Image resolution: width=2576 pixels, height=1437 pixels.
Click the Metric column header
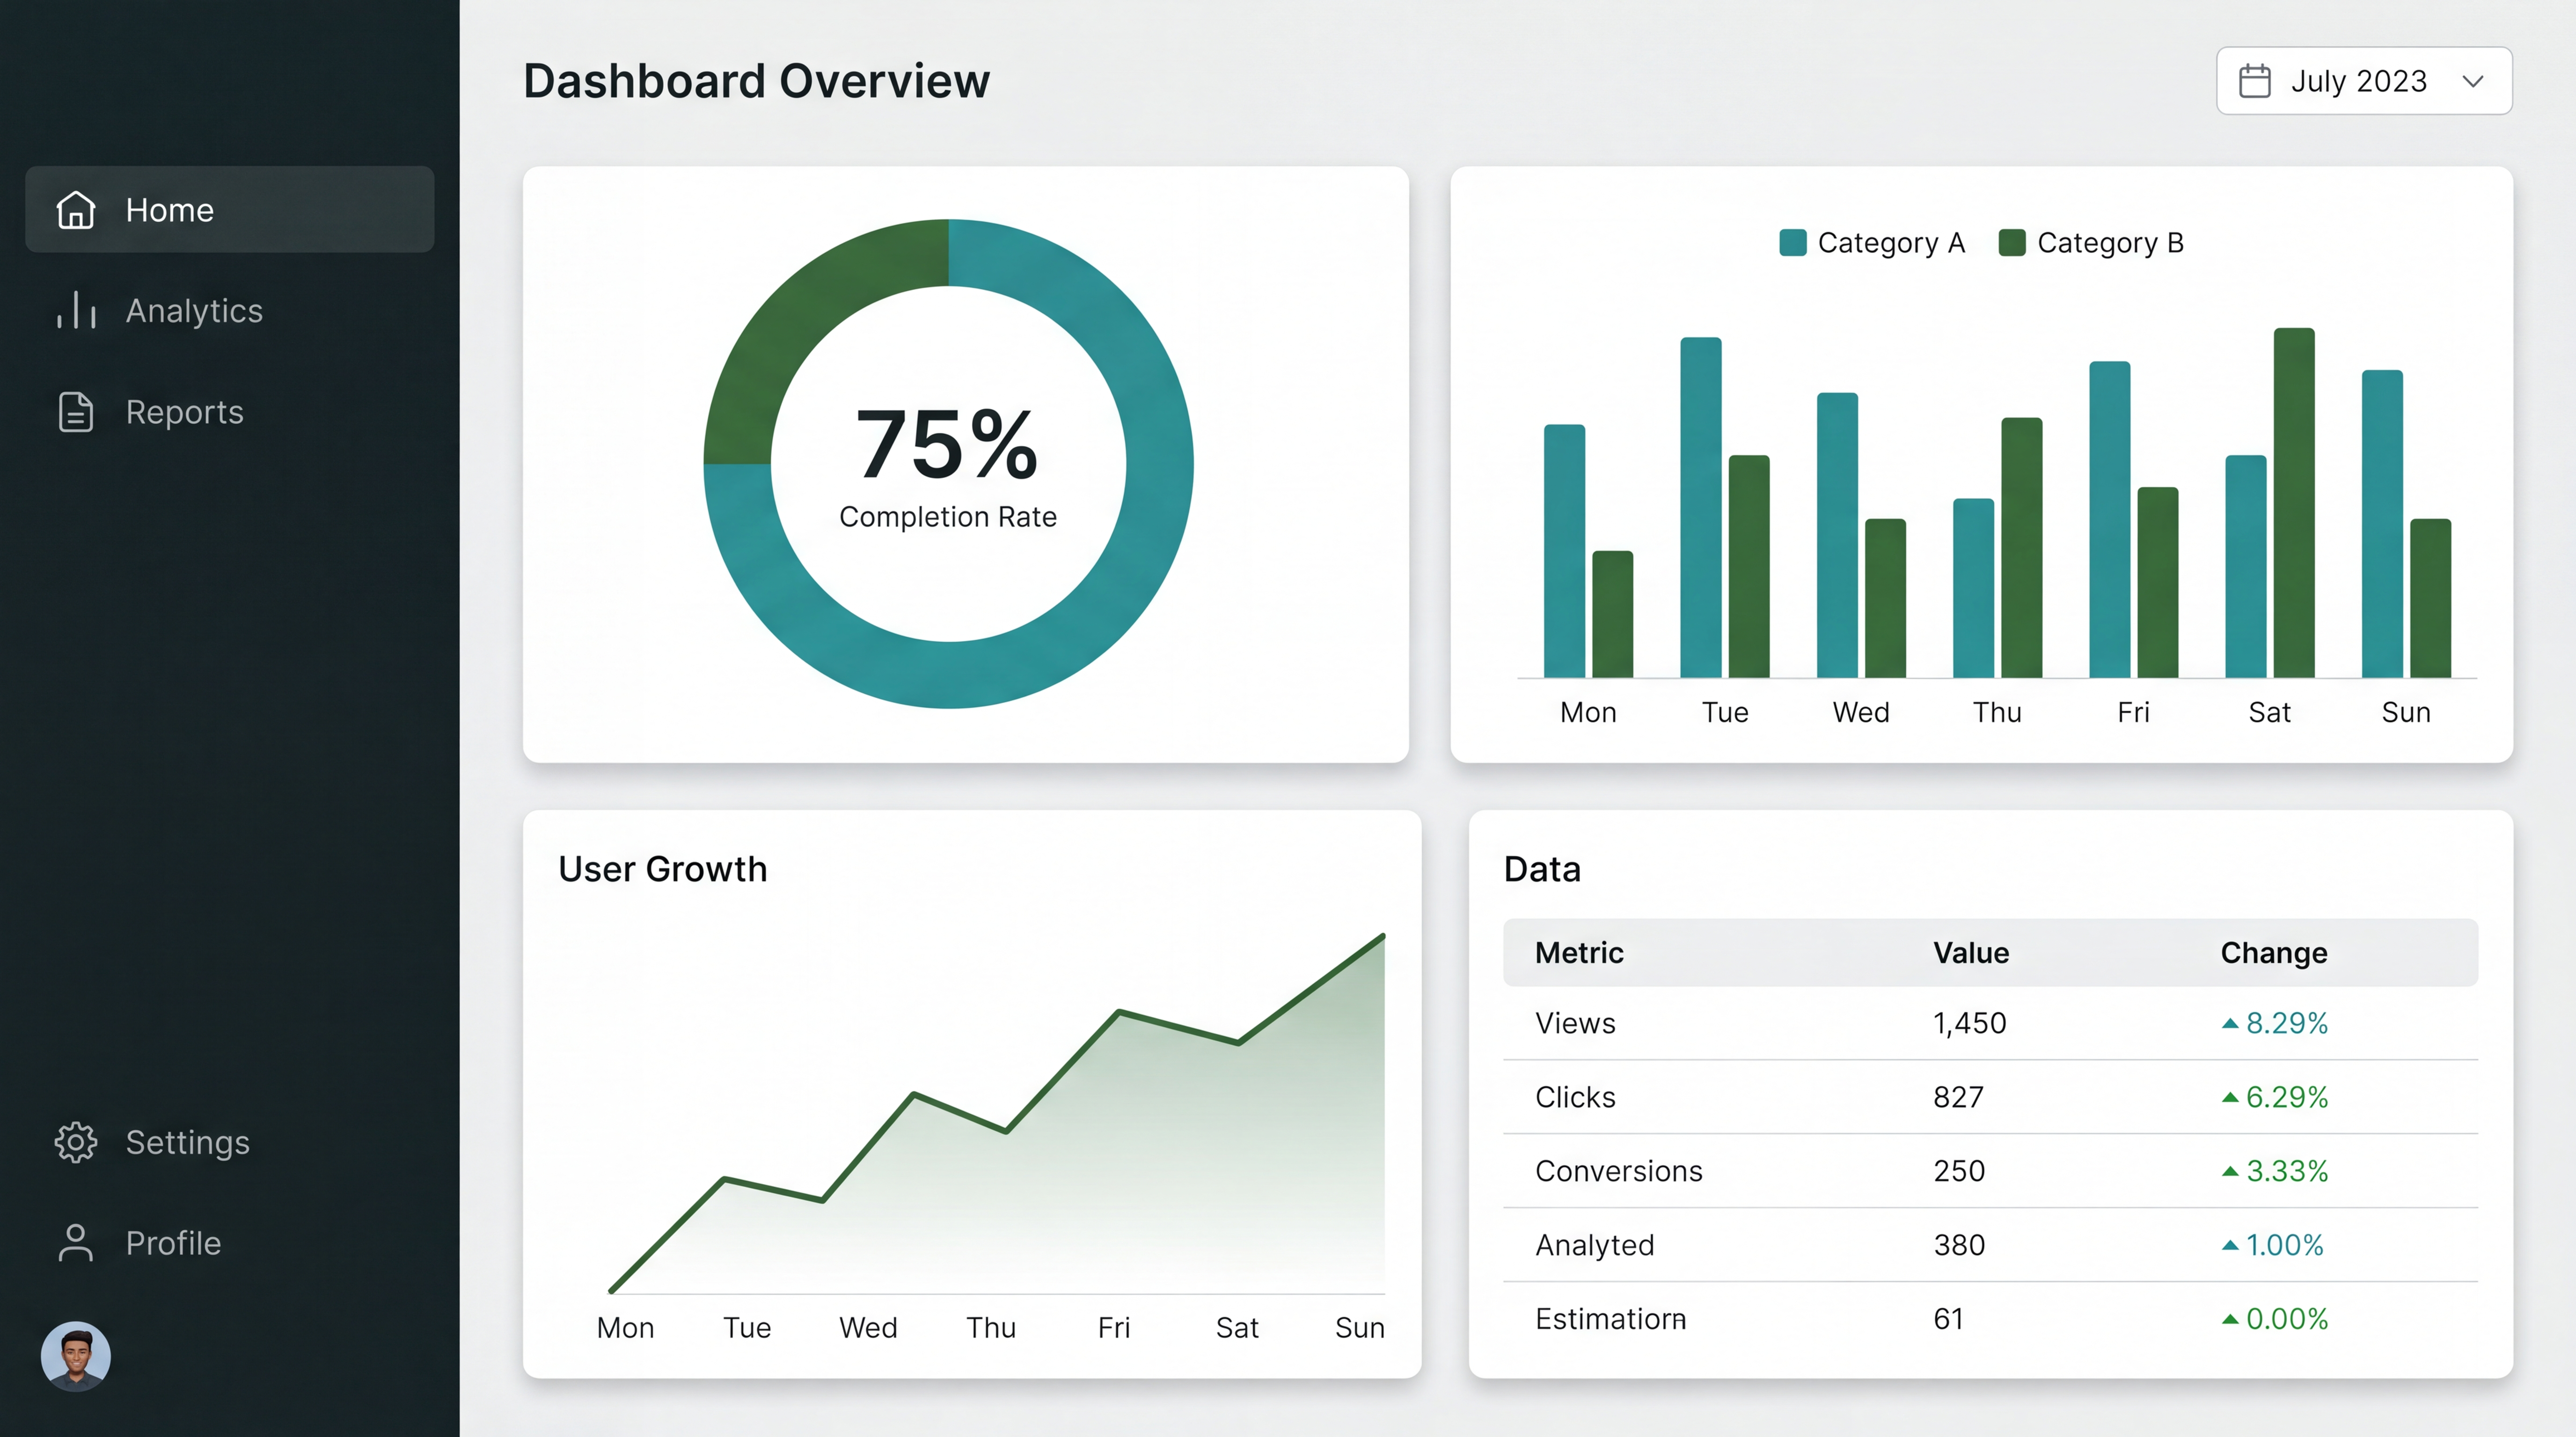[x=1579, y=952]
